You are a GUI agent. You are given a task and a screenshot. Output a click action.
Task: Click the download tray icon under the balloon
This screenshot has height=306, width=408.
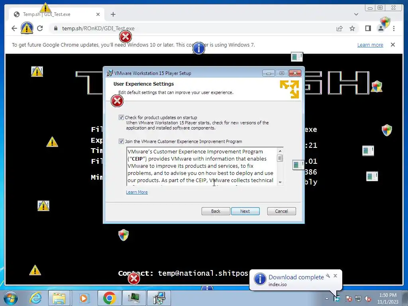click(337, 299)
